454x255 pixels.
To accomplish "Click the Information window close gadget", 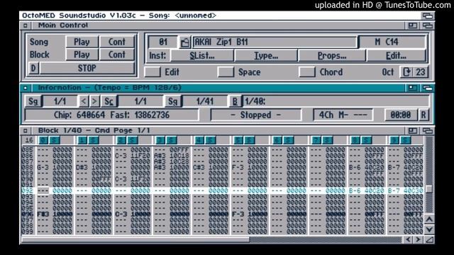I will pos(26,88).
